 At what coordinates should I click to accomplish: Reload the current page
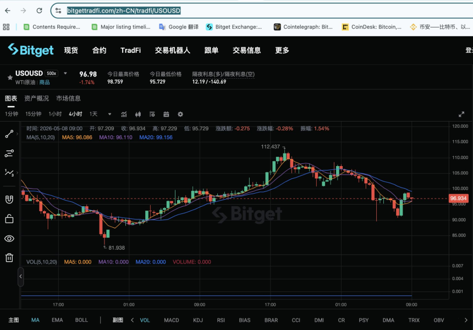click(39, 10)
